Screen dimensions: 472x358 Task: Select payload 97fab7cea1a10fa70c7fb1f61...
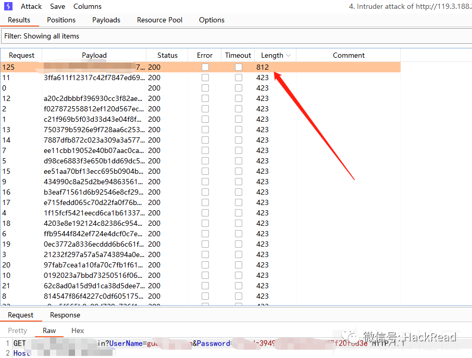[x=94, y=265]
